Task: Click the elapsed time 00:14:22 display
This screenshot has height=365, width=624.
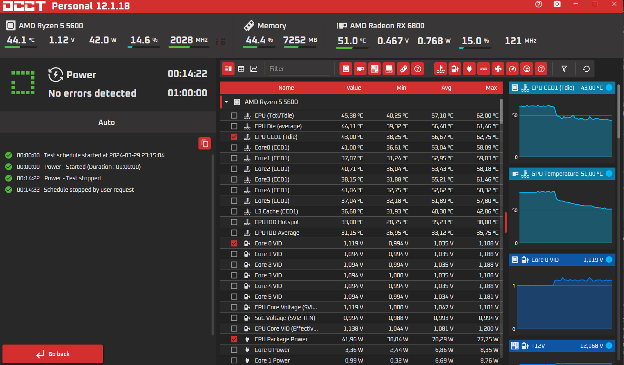Action: pos(187,74)
